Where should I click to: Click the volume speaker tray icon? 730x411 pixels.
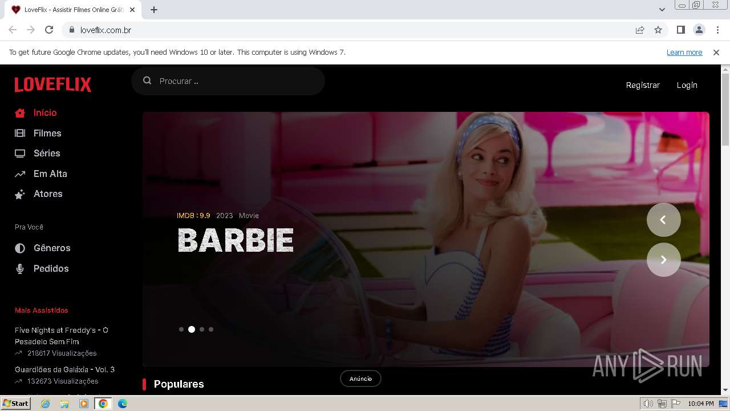tap(648, 404)
